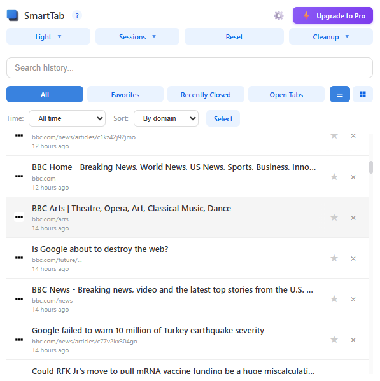The width and height of the screenshot is (380, 381).
Task: Open the Sort by domain dropdown
Action: click(166, 118)
